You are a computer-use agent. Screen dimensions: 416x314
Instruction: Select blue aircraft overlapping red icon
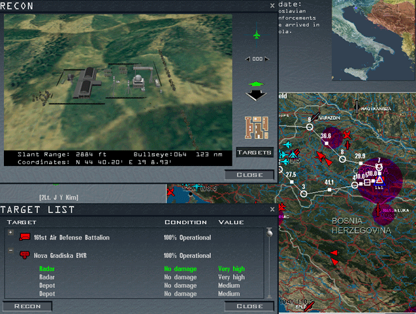click(x=293, y=154)
